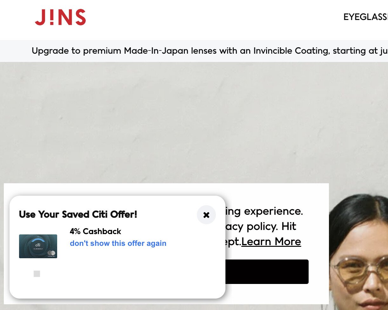This screenshot has width=388, height=310.
Task: Open the EYEGLASSES menu
Action: tap(365, 17)
